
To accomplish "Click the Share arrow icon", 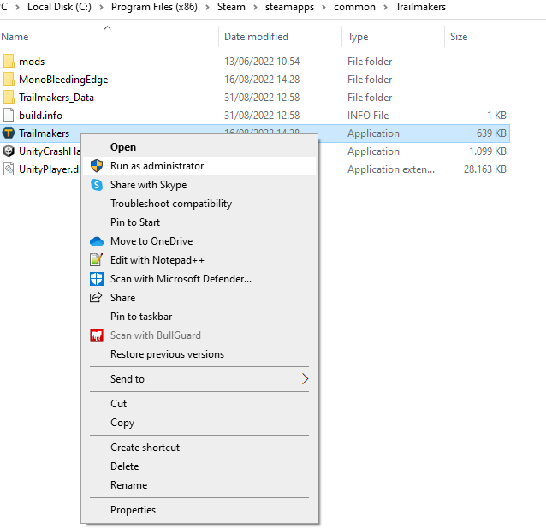I will [96, 298].
